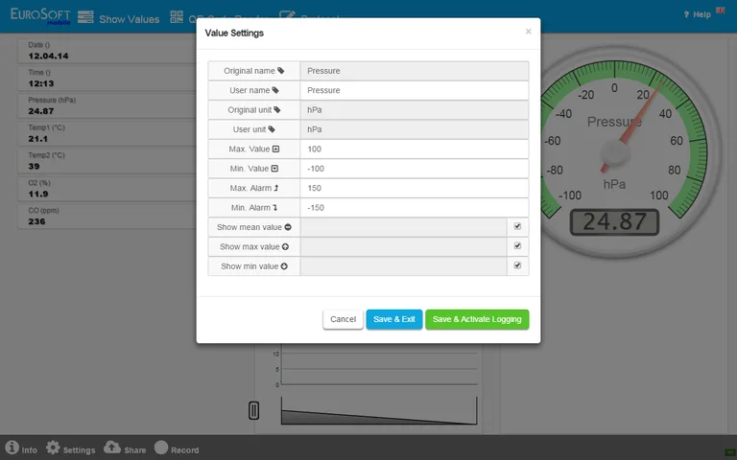Image resolution: width=737 pixels, height=460 pixels.
Task: Click the Value Settings dialog title
Action: (x=234, y=33)
